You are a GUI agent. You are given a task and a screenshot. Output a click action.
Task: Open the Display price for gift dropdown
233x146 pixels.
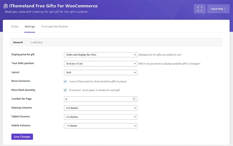[x=100, y=55]
